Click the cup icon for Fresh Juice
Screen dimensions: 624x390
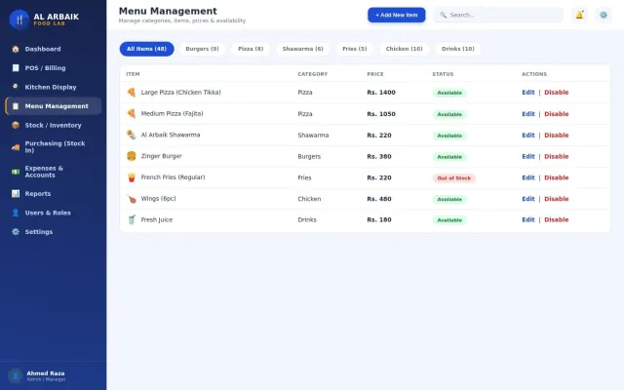click(x=132, y=219)
